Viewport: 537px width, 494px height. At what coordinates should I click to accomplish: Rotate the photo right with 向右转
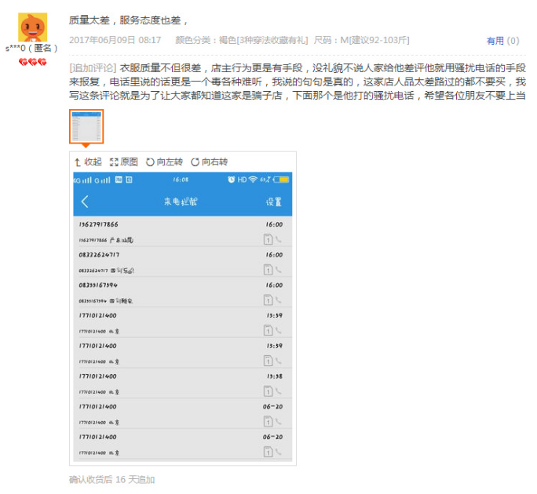(x=210, y=162)
